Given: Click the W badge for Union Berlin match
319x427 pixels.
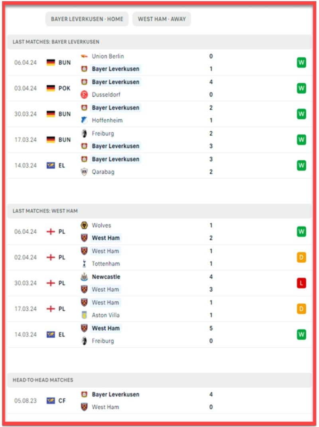Looking at the screenshot, I should click(x=301, y=63).
